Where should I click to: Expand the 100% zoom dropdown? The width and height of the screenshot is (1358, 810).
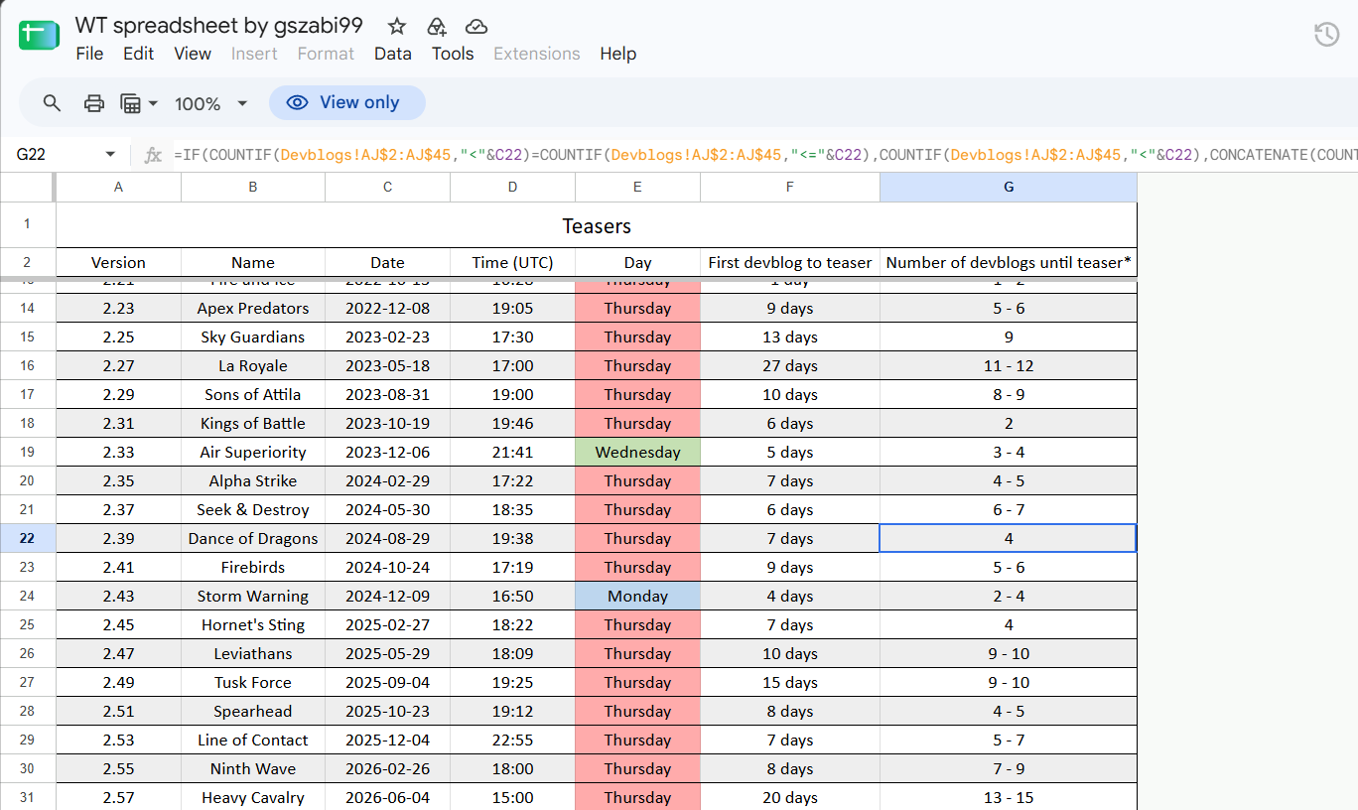point(241,103)
